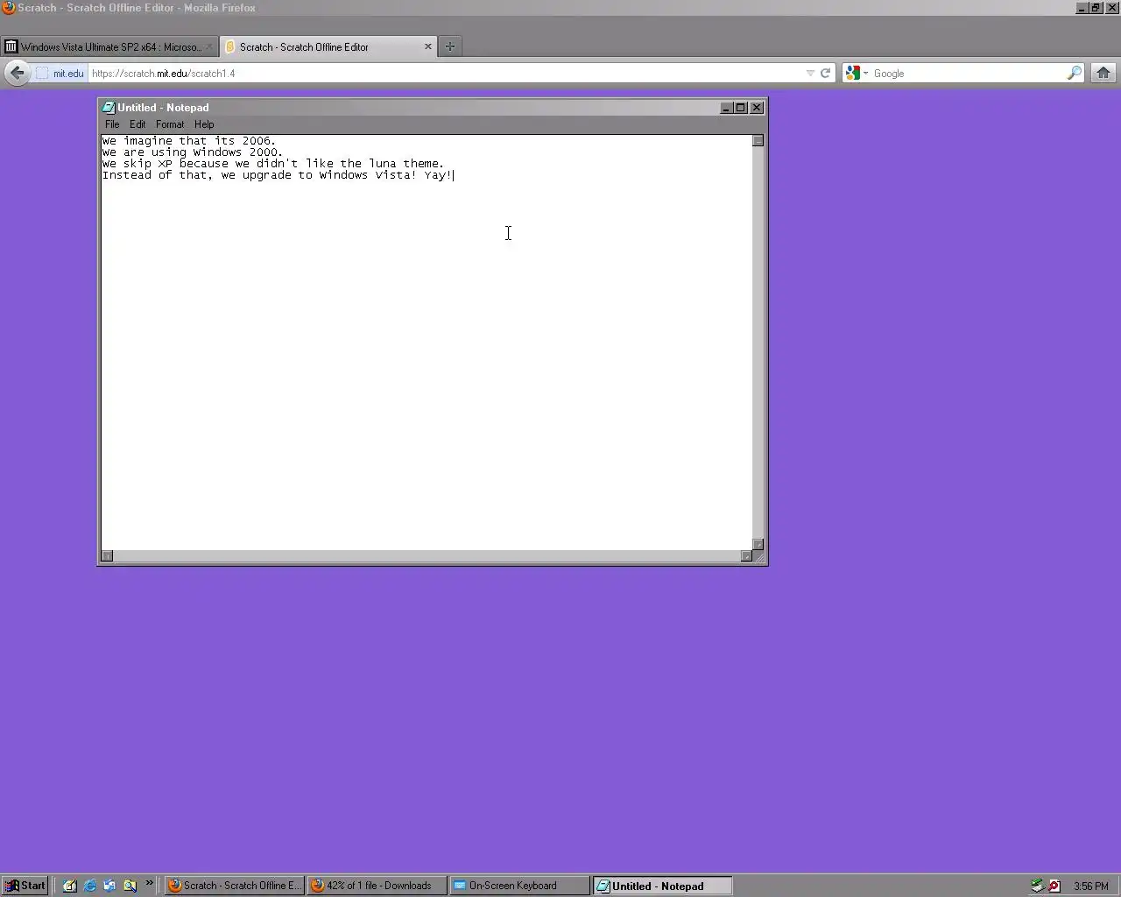Open the Notepad Format menu
Image resolution: width=1121 pixels, height=897 pixels.
[x=170, y=124]
